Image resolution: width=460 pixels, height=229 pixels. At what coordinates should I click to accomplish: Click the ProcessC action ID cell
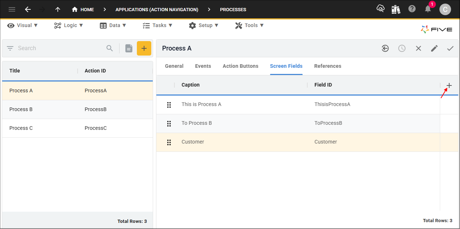click(x=96, y=128)
